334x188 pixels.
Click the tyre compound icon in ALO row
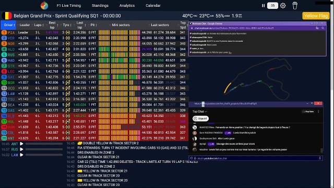(68, 49)
